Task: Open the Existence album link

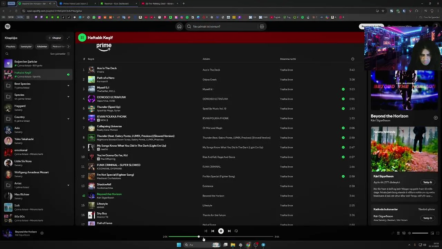Action: pos(208,186)
